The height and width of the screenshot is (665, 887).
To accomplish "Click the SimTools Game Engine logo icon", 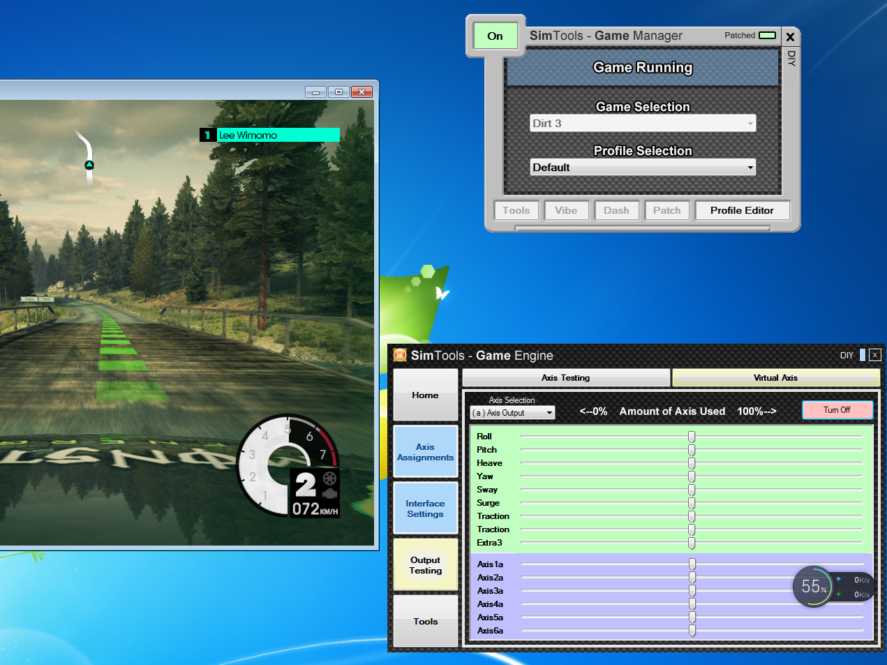I will click(400, 356).
